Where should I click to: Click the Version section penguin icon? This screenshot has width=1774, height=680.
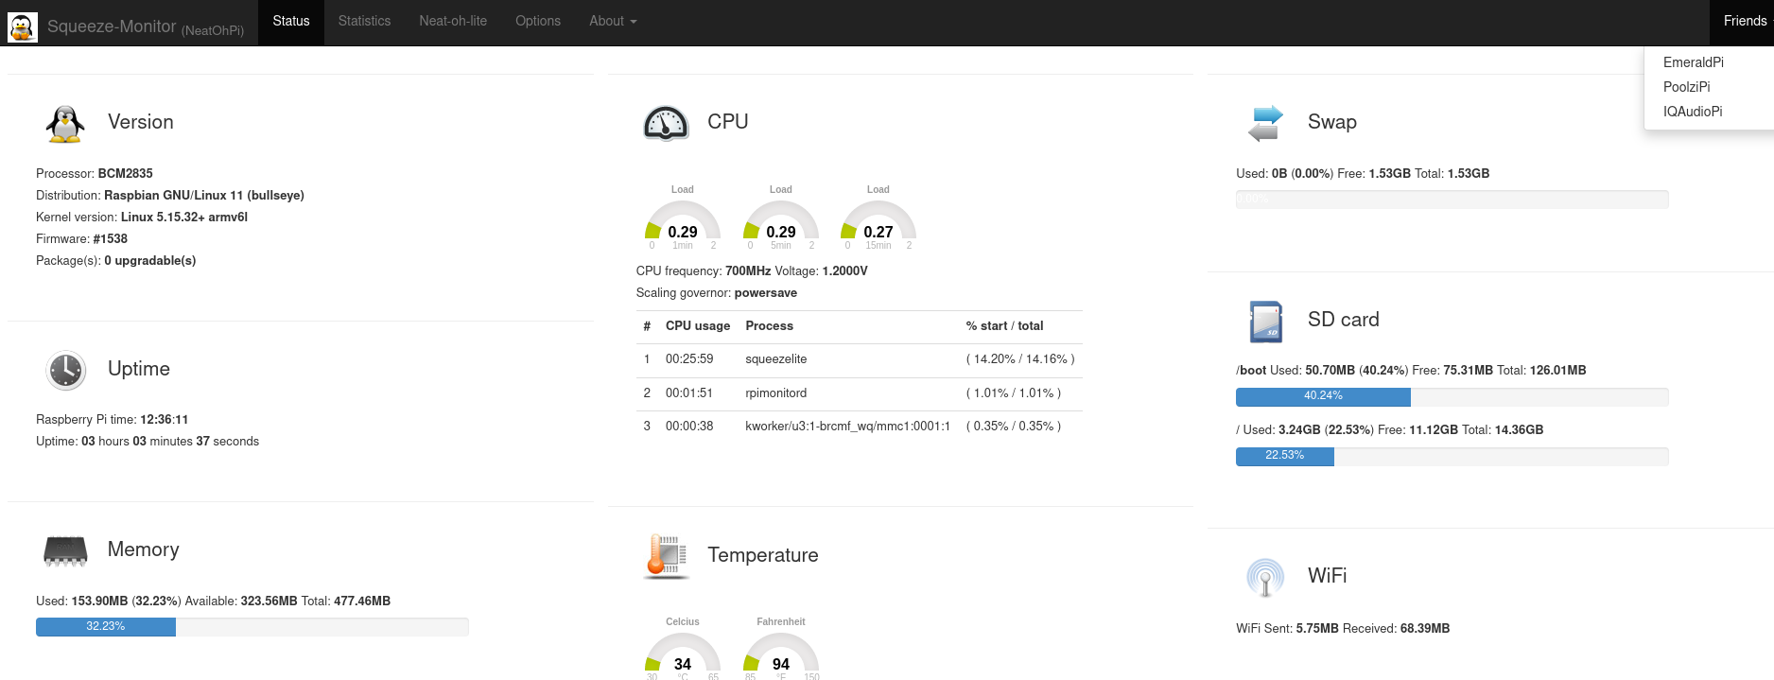tap(65, 124)
